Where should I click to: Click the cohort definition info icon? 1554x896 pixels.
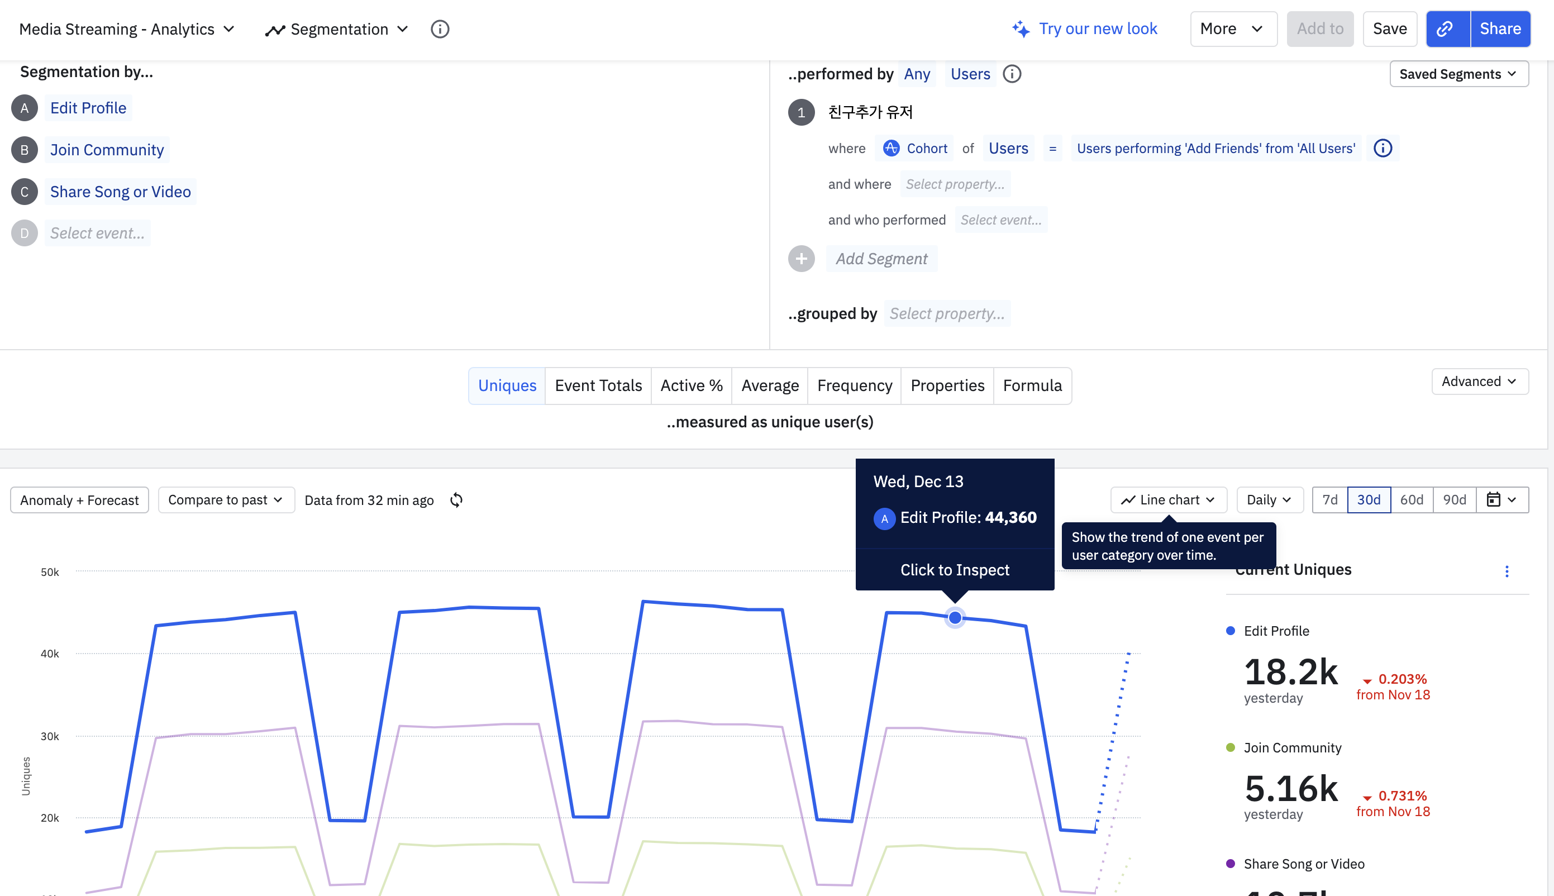(x=1383, y=148)
